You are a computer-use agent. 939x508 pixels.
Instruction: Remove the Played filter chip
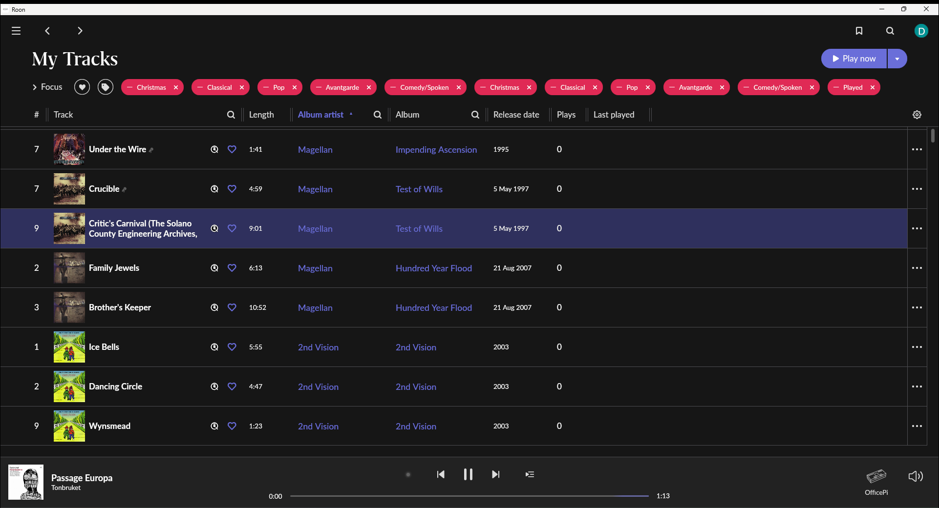[873, 87]
